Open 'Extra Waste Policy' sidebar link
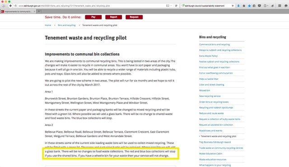 click(208, 56)
